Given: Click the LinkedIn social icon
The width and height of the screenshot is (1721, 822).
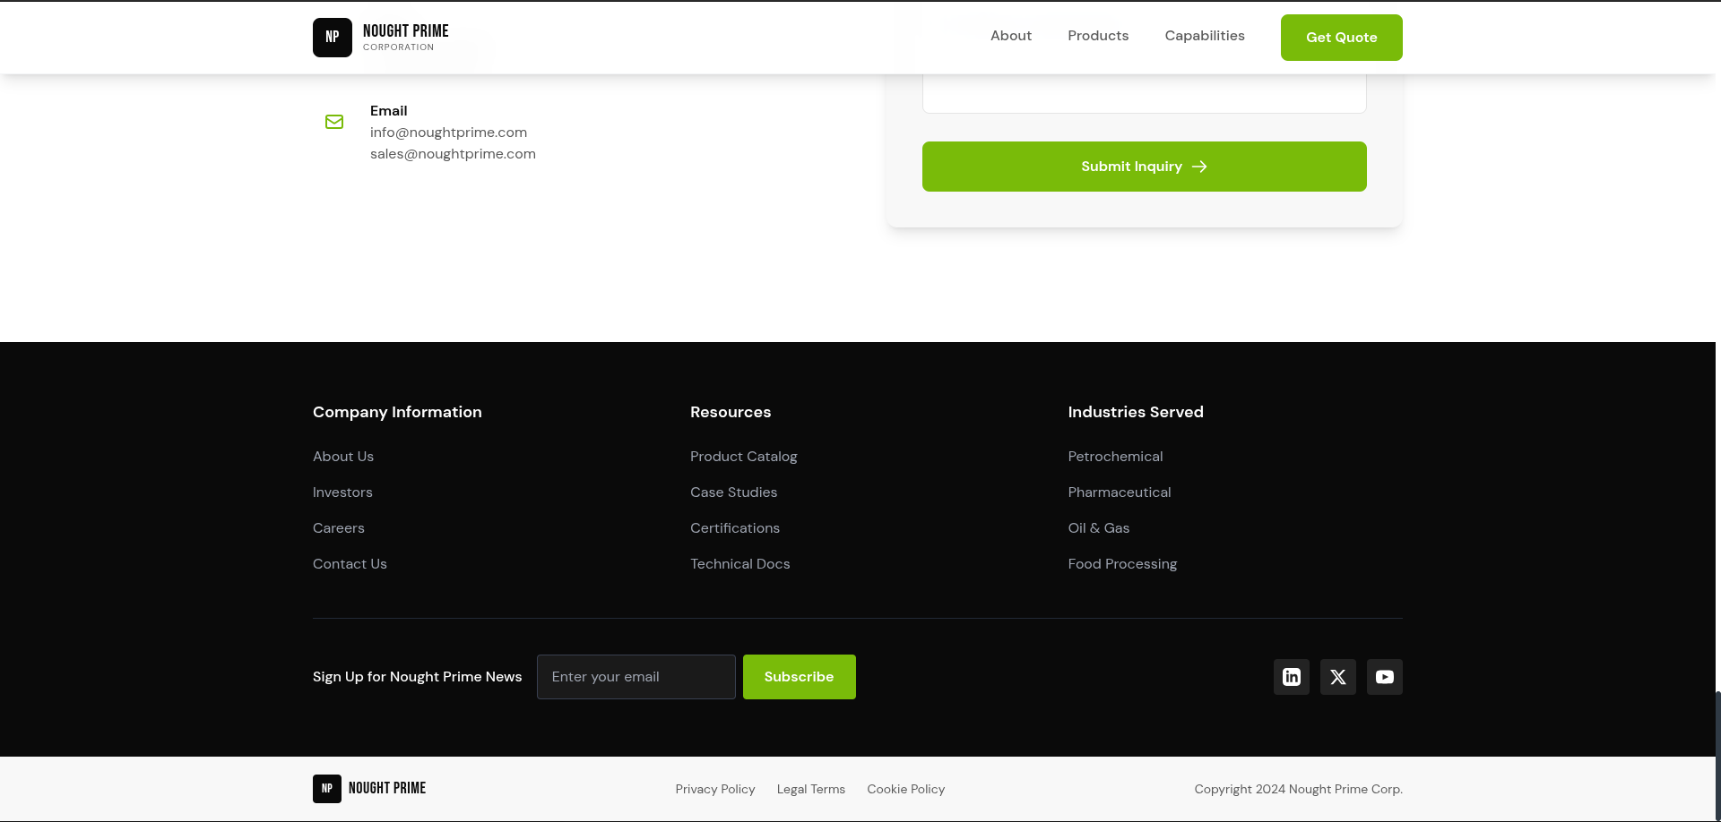Looking at the screenshot, I should click(x=1291, y=677).
